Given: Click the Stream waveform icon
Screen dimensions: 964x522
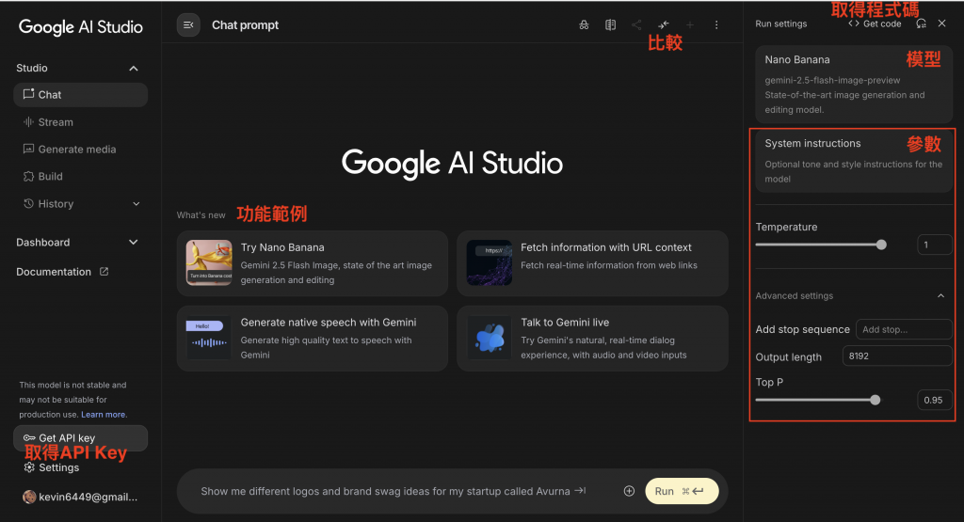Looking at the screenshot, I should (x=28, y=121).
